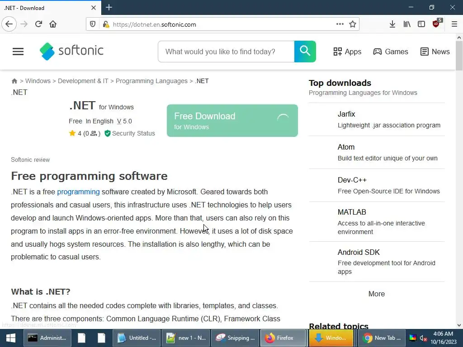
Task: Click the search magnifier button
Action: coord(305,52)
